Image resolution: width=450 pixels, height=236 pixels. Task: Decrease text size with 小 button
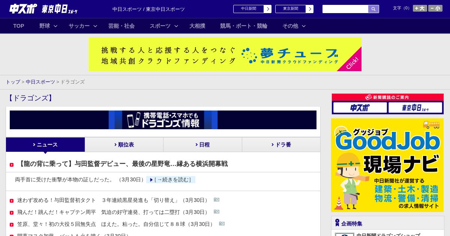435,8
